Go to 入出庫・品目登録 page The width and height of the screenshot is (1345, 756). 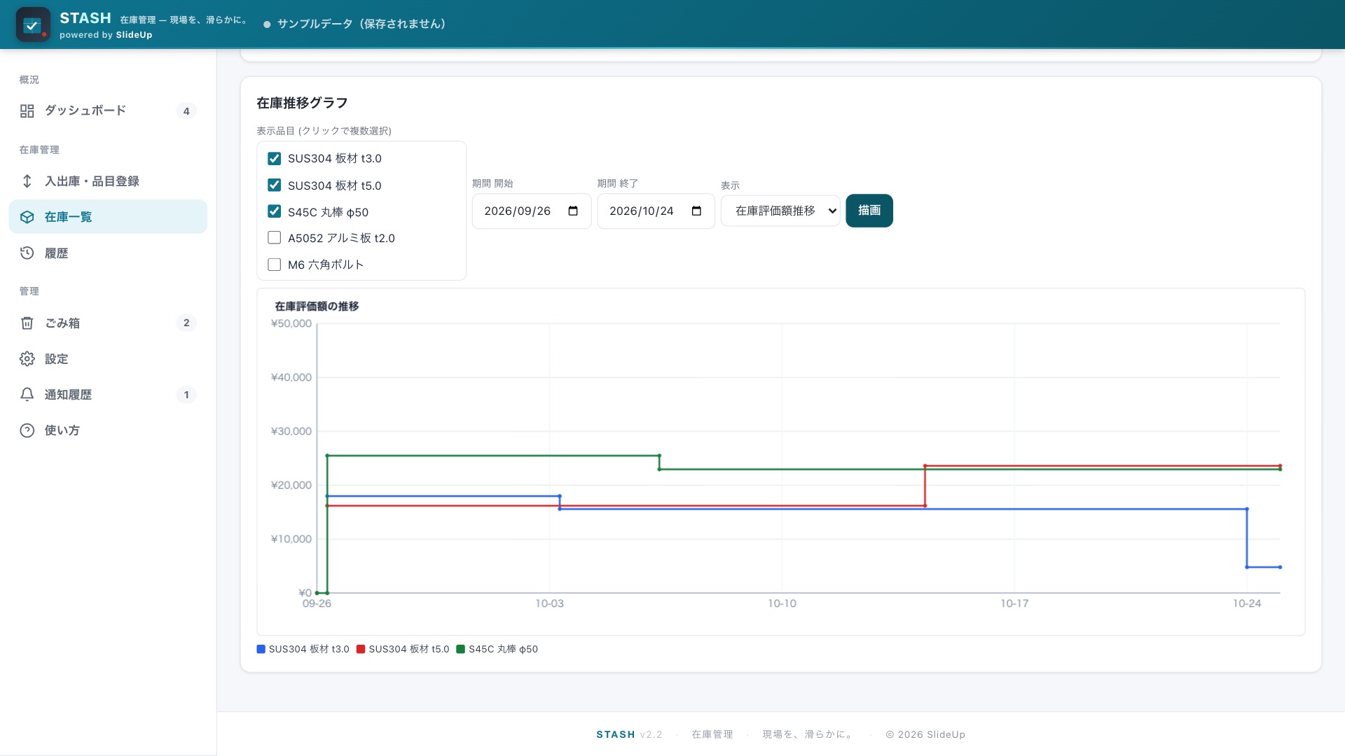[x=108, y=181]
